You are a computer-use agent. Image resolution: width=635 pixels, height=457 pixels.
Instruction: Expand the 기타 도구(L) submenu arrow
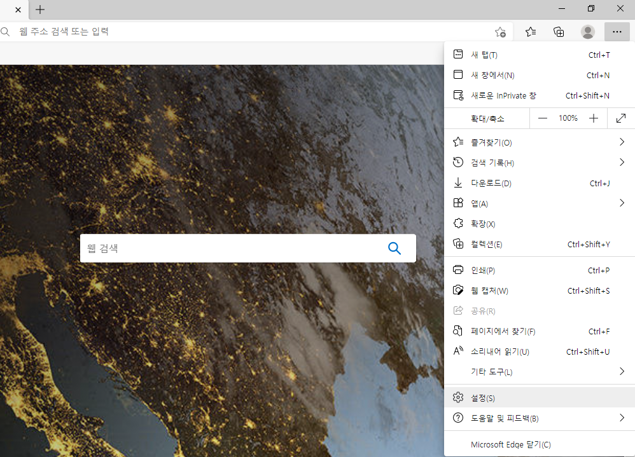pyautogui.click(x=622, y=371)
